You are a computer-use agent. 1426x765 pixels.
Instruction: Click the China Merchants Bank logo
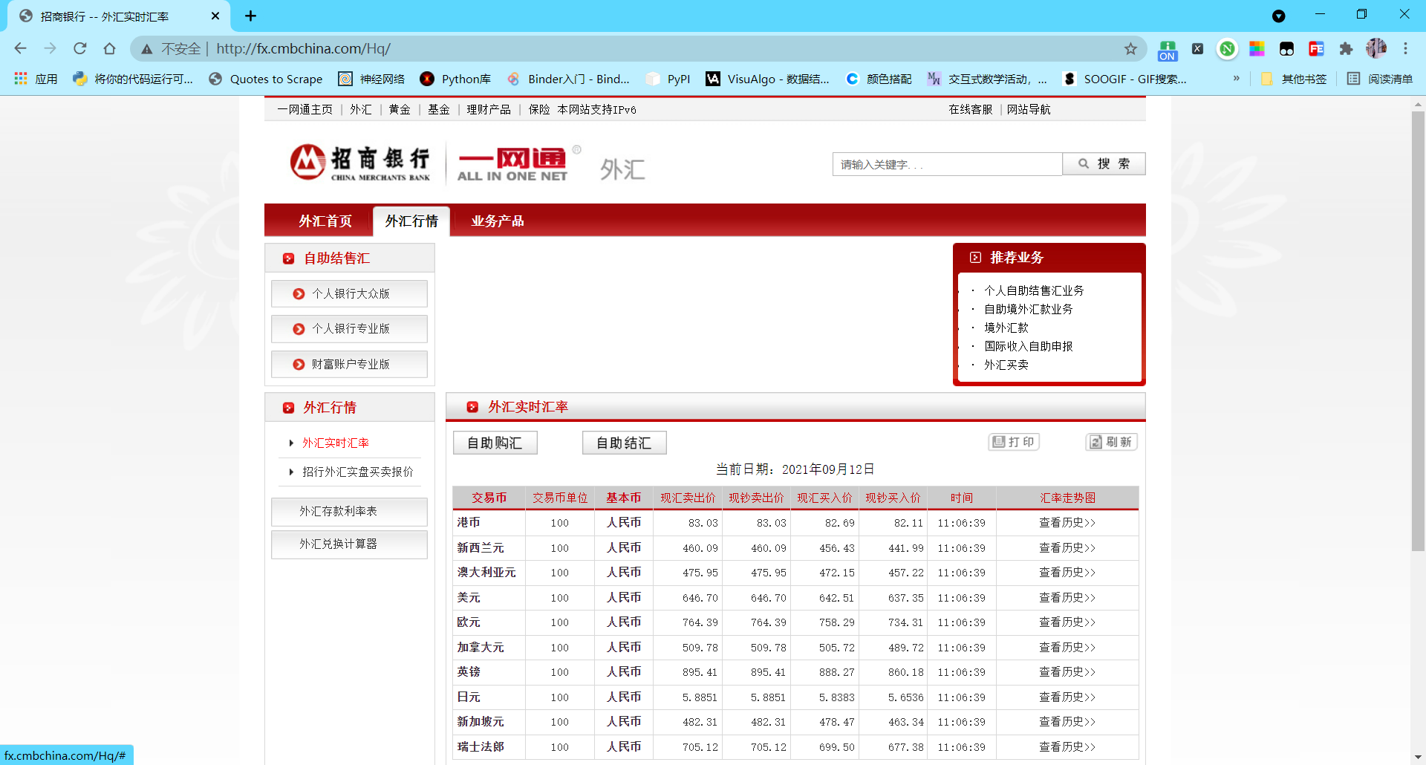(361, 163)
